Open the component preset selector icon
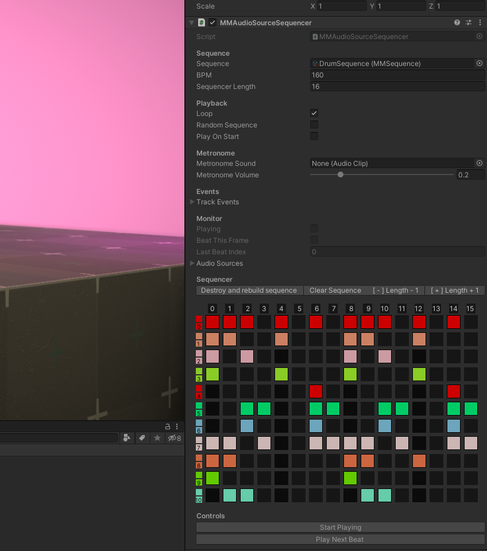487x551 pixels. (469, 22)
